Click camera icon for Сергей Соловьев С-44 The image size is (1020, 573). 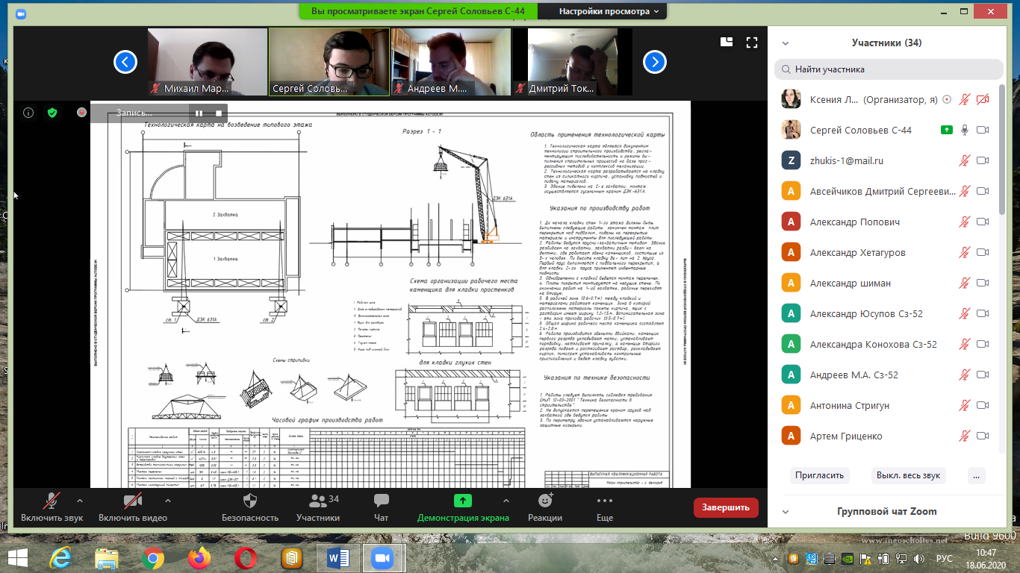[x=983, y=130]
